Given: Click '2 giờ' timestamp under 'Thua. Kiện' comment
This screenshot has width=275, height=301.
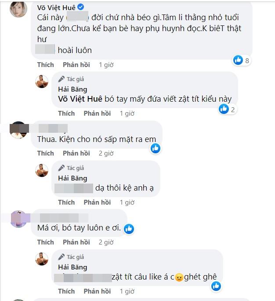Looking at the screenshot, I should 106,153.
